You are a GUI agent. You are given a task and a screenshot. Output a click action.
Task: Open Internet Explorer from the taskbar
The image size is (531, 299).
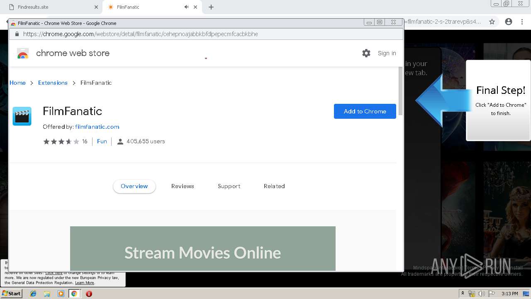point(33,294)
